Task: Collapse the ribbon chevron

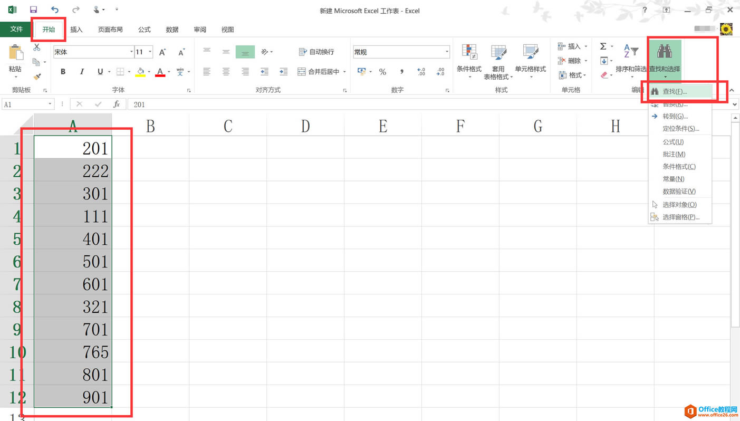Action: coord(732,90)
